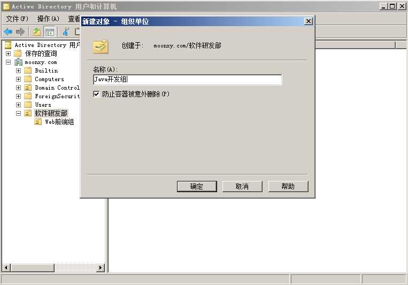Click the 确定 button
The width and height of the screenshot is (408, 285).
pyautogui.click(x=197, y=186)
